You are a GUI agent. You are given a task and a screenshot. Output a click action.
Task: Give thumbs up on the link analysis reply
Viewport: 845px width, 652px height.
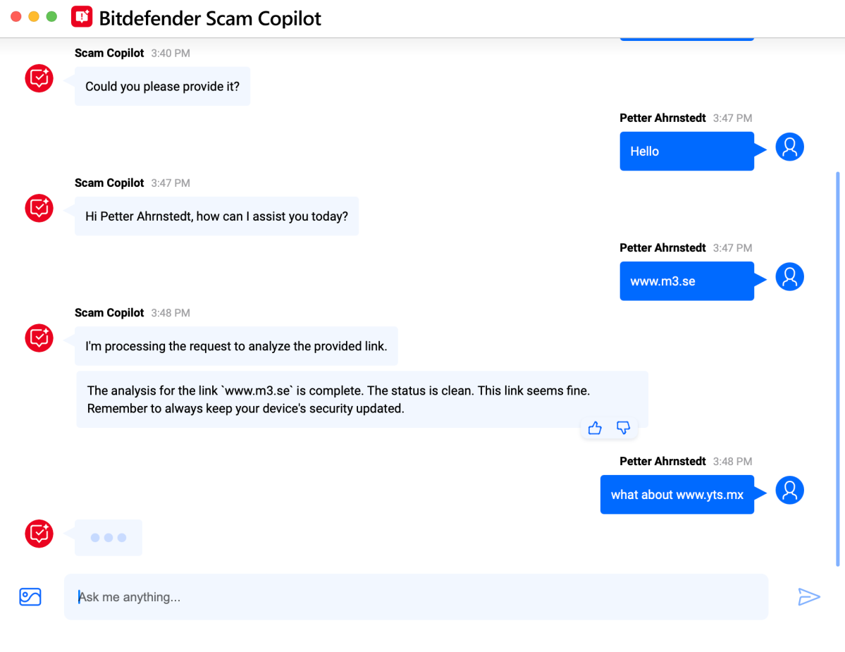tap(594, 428)
